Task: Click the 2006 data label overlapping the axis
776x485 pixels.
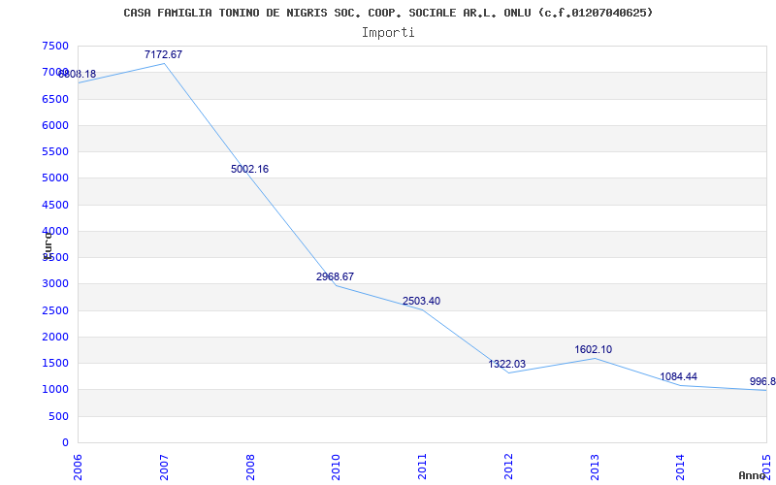Action: [78, 75]
